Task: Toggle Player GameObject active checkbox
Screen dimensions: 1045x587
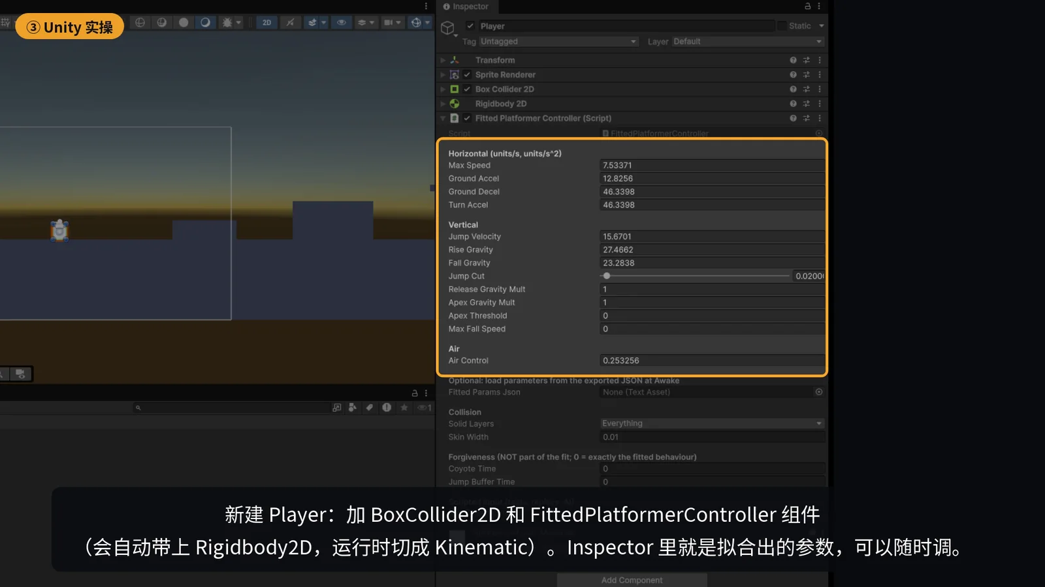Action: [x=470, y=25]
